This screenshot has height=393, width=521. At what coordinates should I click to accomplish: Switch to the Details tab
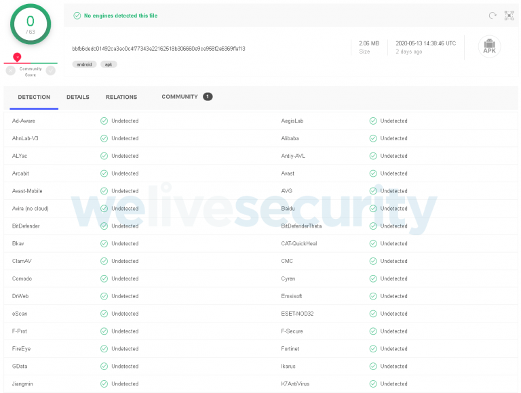(x=78, y=97)
